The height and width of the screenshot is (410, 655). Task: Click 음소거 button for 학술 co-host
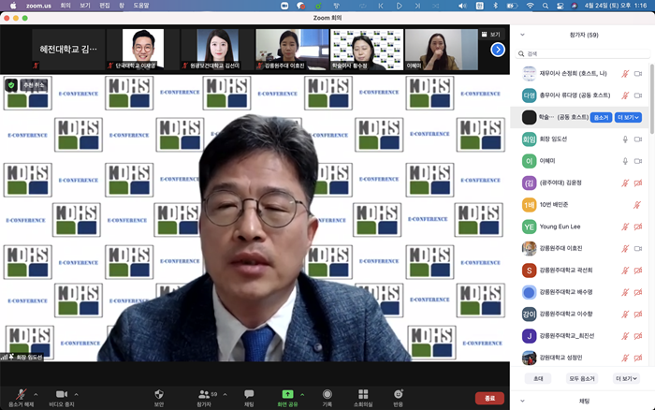point(601,117)
